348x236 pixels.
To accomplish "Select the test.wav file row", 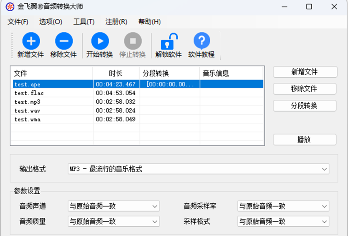I will pos(138,111).
